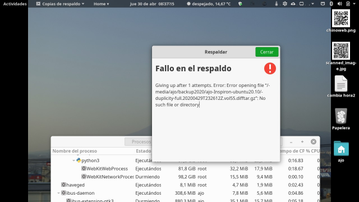Viewport: 359px width, 202px height.
Task: Click the python3 snake icon
Action: click(x=79, y=160)
